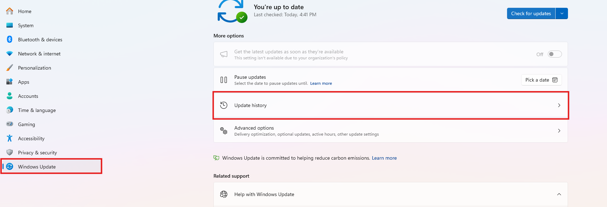This screenshot has width=607, height=207.
Task: Open the Home settings page
Action: click(x=25, y=11)
